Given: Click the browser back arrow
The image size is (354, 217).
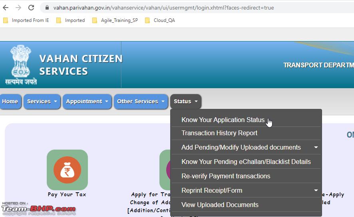Looking at the screenshot, I should tap(6, 8).
